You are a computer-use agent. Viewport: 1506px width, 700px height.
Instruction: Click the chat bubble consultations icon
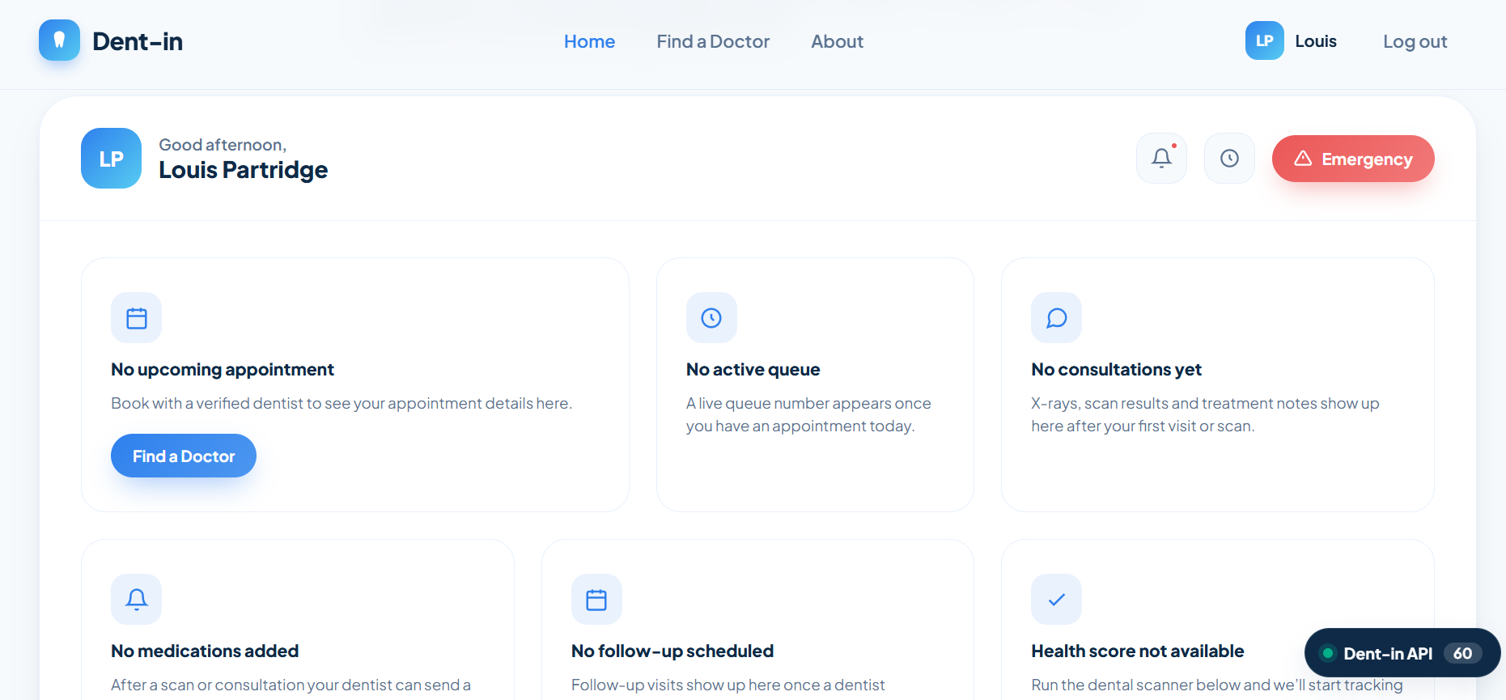pyautogui.click(x=1056, y=318)
